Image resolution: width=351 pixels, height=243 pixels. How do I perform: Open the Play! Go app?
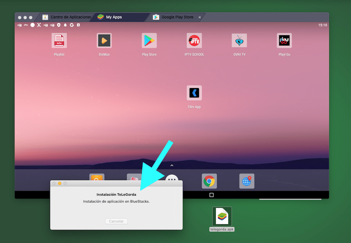[x=284, y=40]
